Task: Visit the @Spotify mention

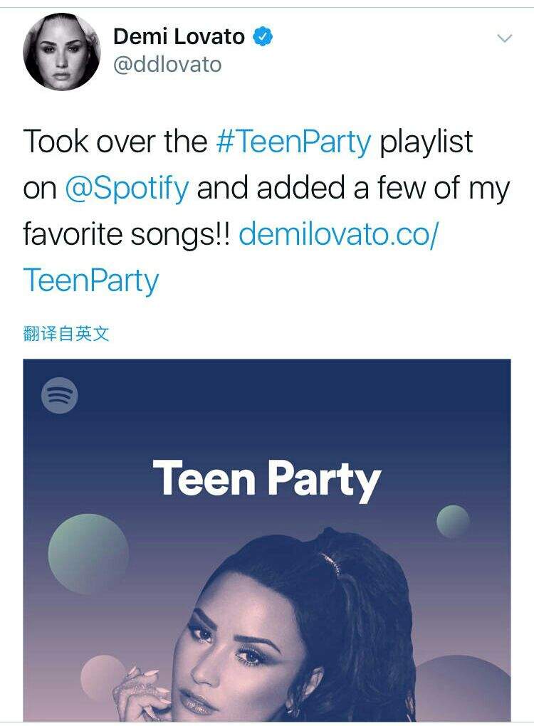Action: [x=127, y=189]
